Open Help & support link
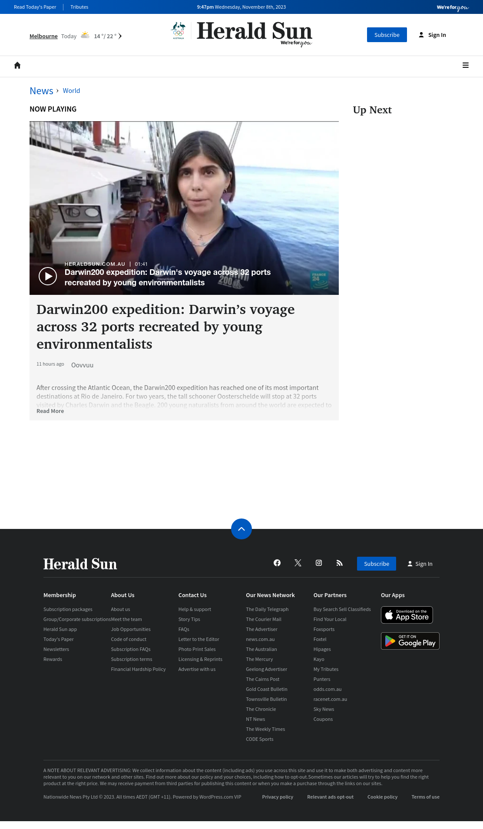 pyautogui.click(x=195, y=609)
